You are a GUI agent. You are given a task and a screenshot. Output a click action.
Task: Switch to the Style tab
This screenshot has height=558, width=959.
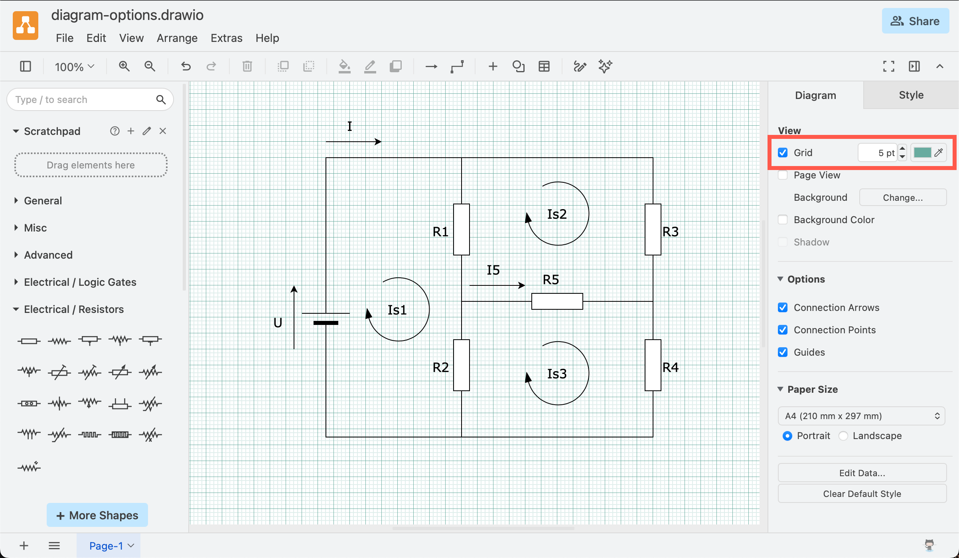[x=911, y=95]
